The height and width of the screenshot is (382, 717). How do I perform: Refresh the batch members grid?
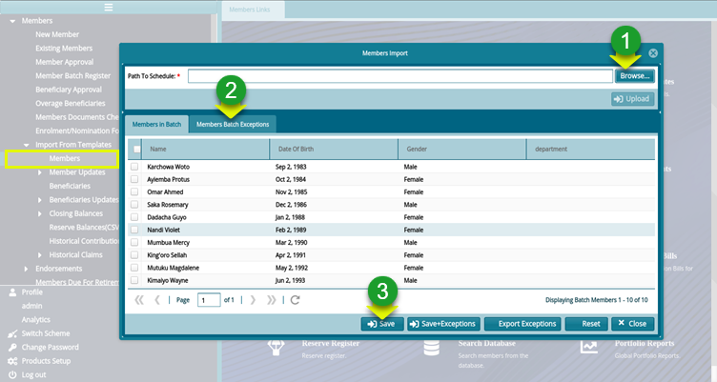[x=295, y=300]
